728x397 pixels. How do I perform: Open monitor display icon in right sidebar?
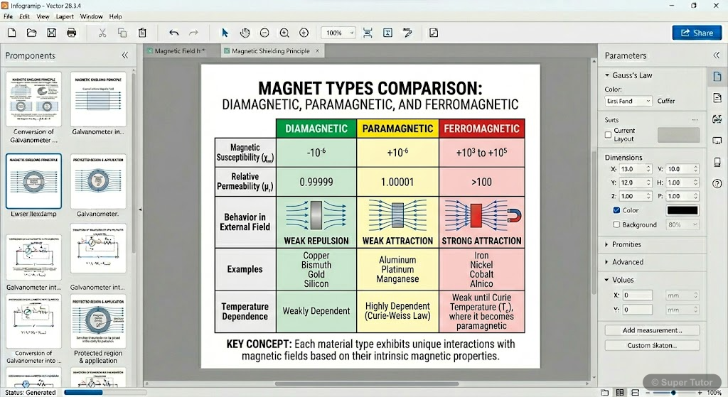tap(717, 141)
